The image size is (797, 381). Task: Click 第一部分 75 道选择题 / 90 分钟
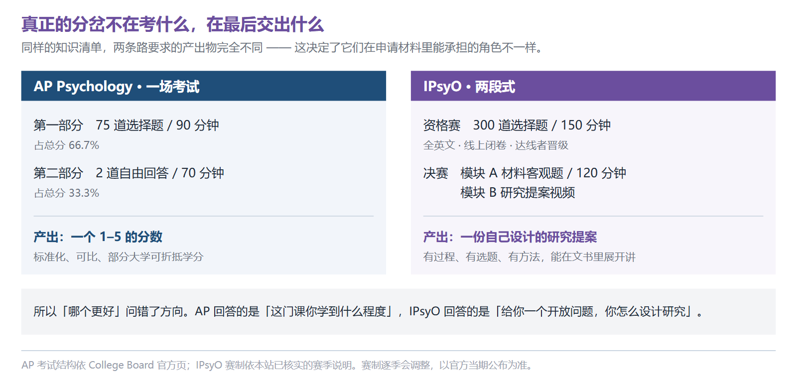point(126,125)
